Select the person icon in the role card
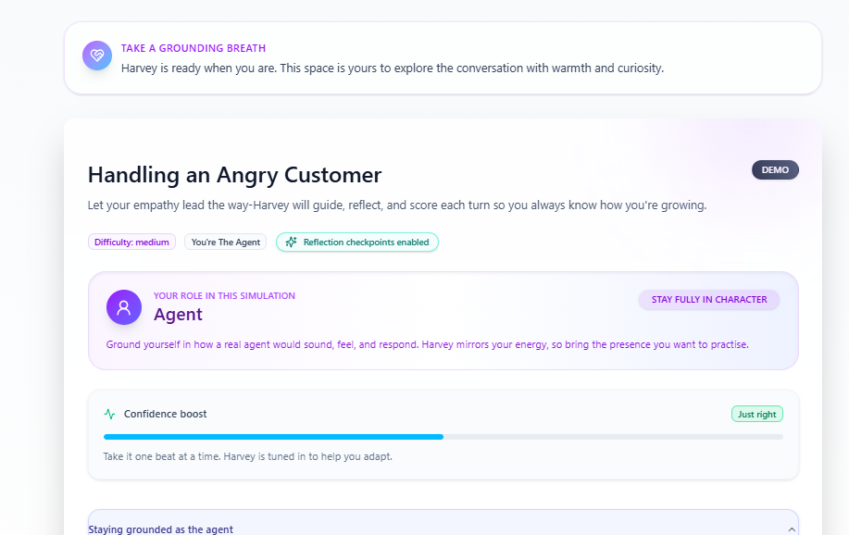This screenshot has width=849, height=535. pos(123,306)
